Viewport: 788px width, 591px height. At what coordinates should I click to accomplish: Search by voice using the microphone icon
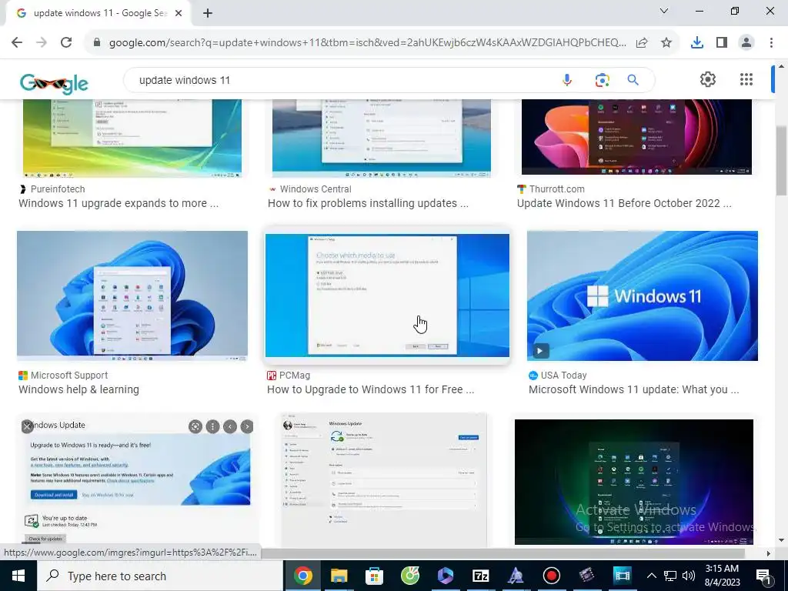(567, 80)
